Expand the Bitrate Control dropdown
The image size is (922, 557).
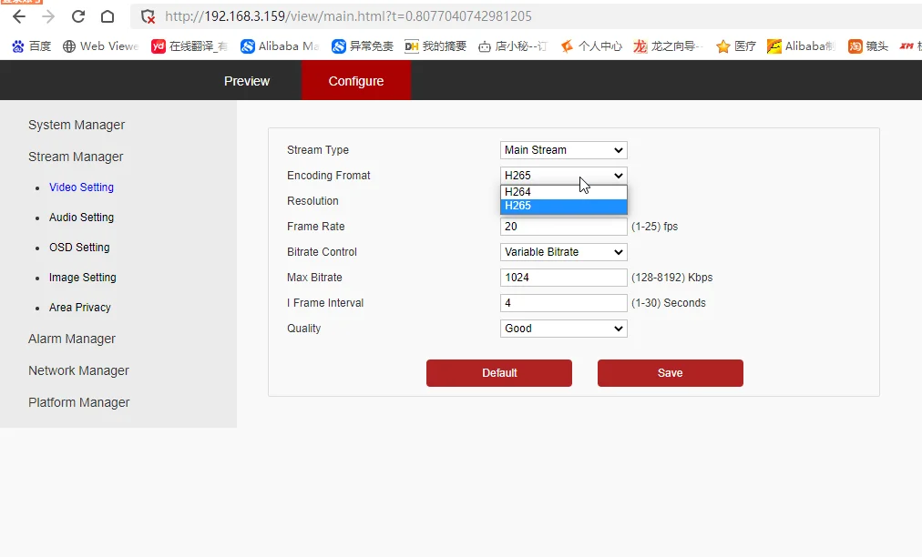[563, 252]
